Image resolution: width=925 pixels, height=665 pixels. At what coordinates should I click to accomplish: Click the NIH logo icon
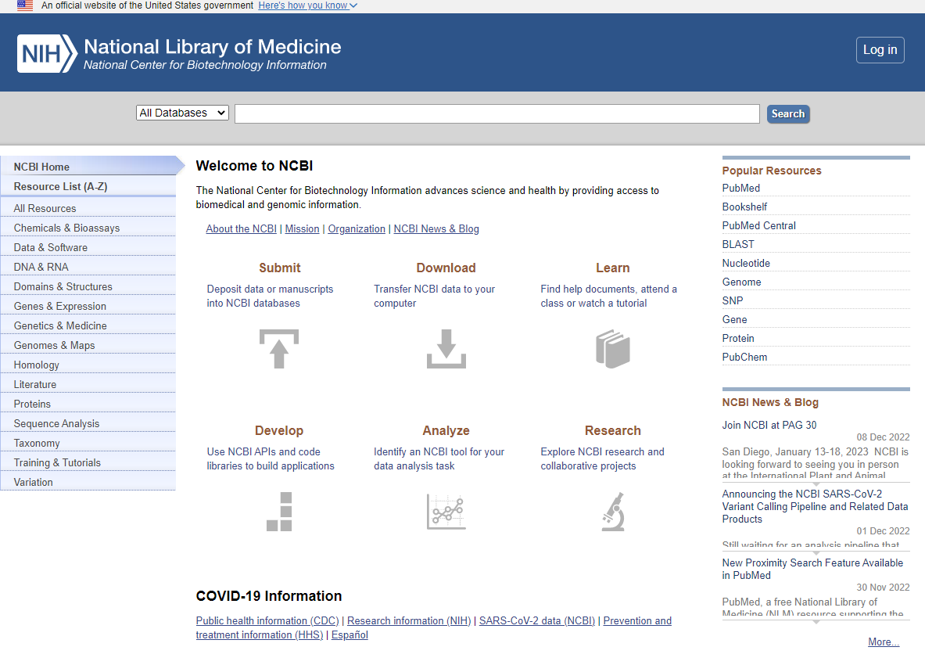pyautogui.click(x=47, y=54)
